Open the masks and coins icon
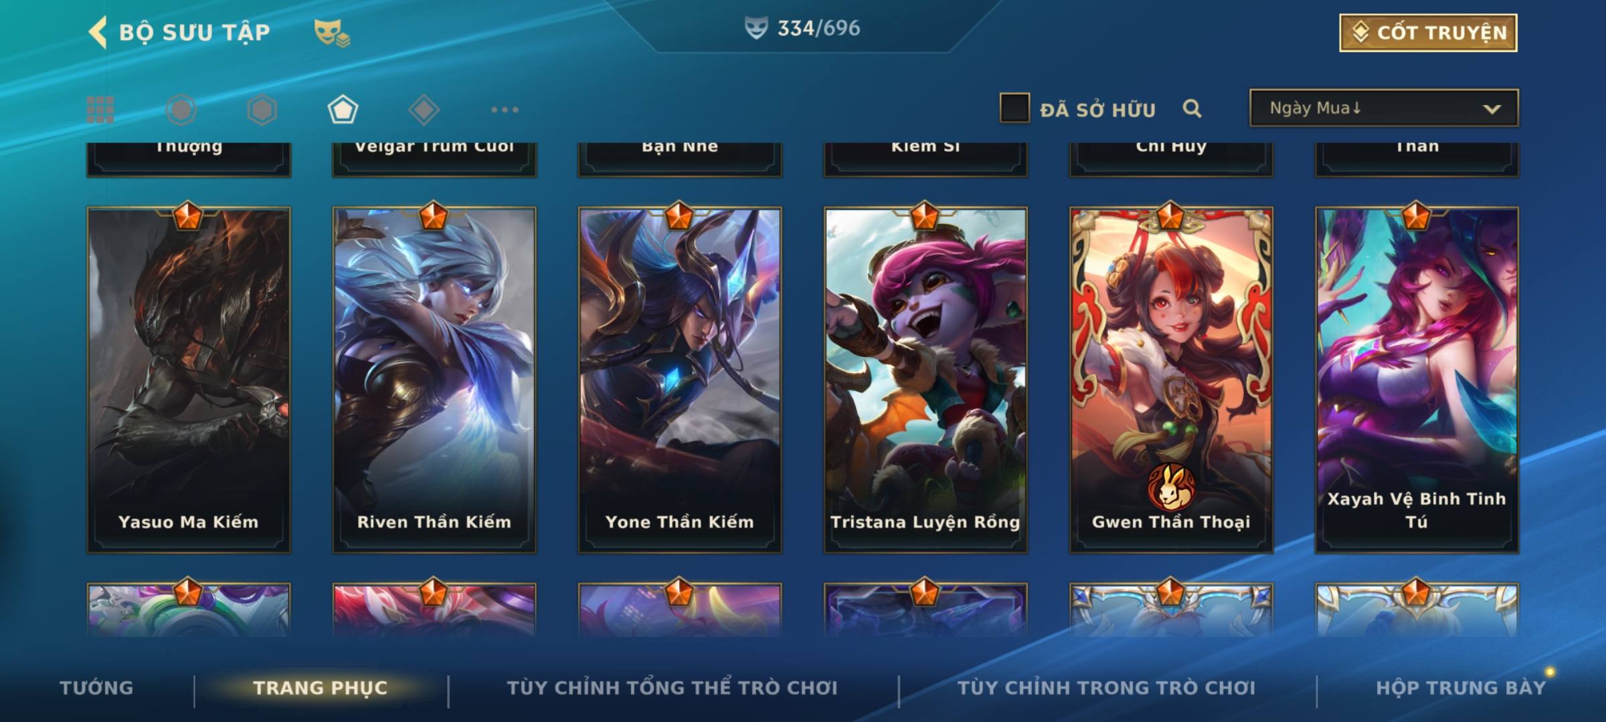Screen dimensions: 1606x722 (x=332, y=32)
